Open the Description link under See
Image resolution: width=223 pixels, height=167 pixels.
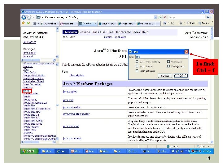coord(77,75)
